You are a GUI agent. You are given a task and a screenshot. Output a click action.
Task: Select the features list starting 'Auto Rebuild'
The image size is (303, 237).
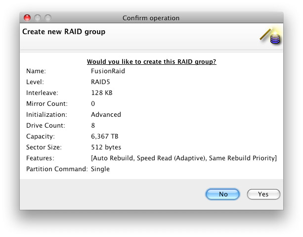(184, 158)
